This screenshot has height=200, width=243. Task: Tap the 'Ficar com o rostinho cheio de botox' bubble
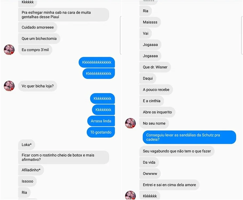[x=64, y=157]
